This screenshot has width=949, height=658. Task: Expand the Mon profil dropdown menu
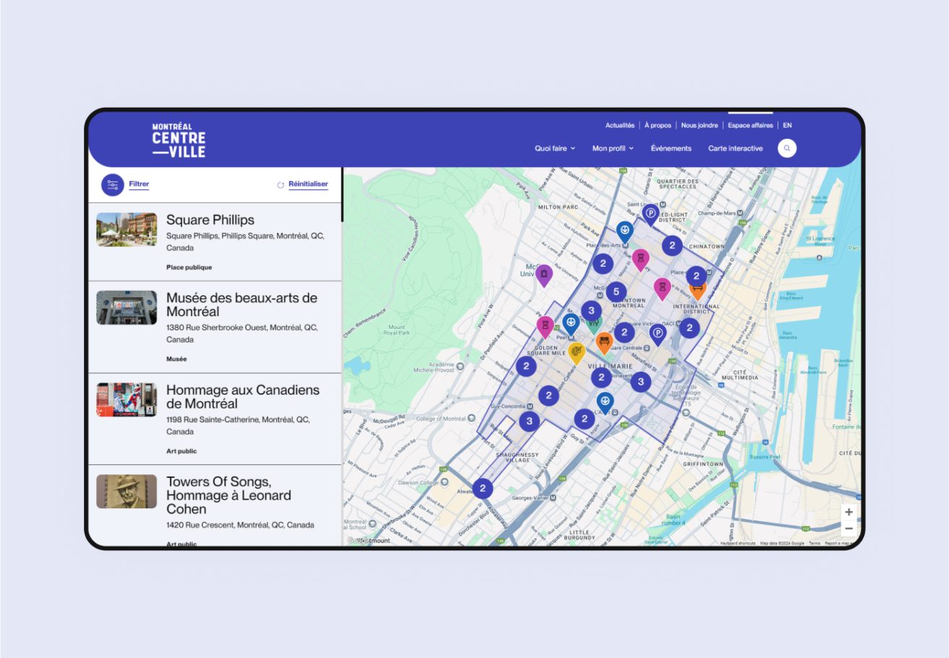pos(612,148)
